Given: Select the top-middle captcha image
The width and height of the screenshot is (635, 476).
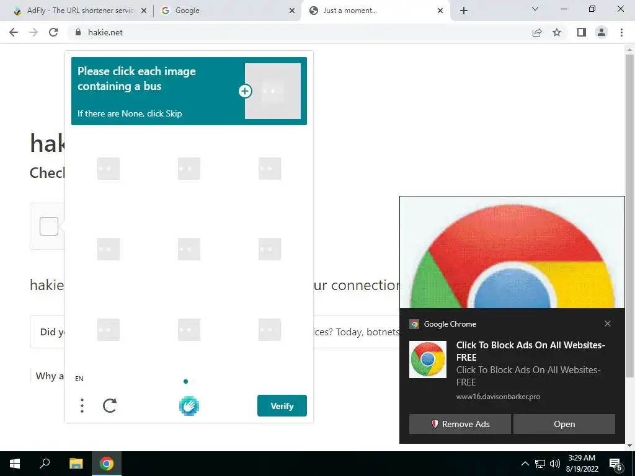Looking at the screenshot, I should pos(189,169).
